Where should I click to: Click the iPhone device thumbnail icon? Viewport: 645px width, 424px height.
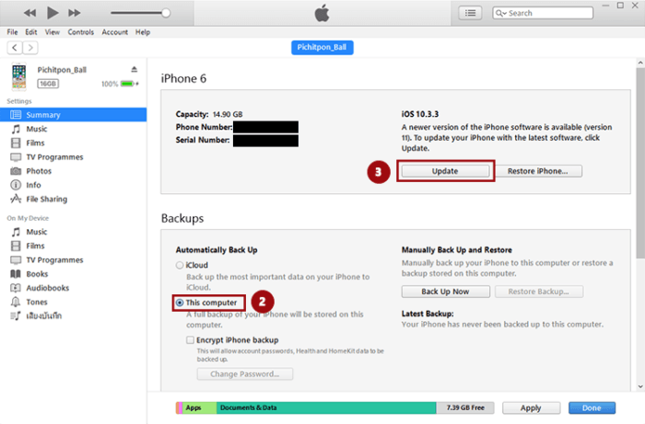point(18,76)
